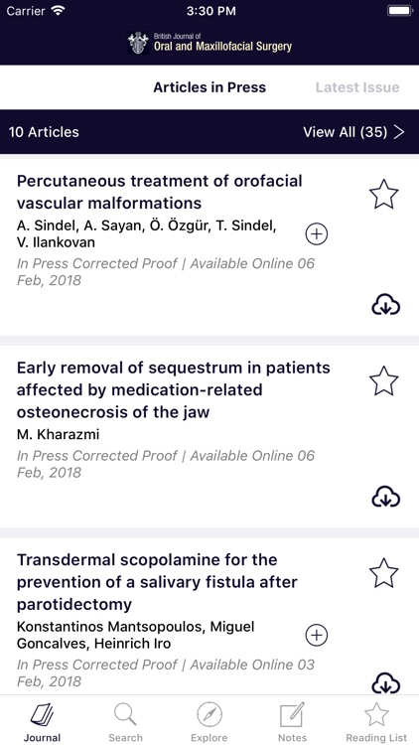Download the Early removal of sequestrum article

385,497
